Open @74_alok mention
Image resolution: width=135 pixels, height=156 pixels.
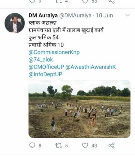click(41, 60)
